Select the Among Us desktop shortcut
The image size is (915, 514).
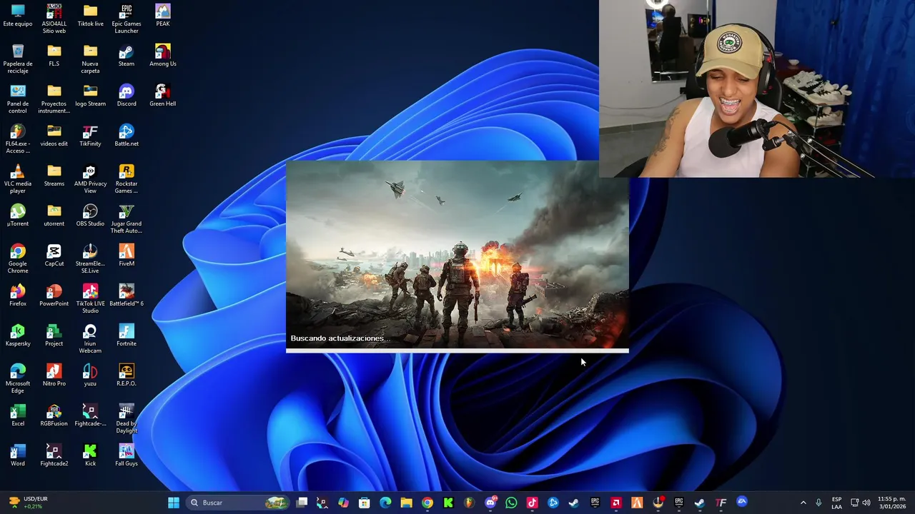coord(163,56)
